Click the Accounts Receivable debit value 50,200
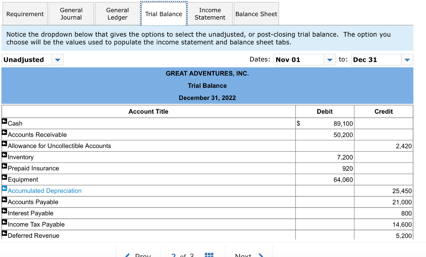Screen dimensions: 426x257 click(343, 135)
